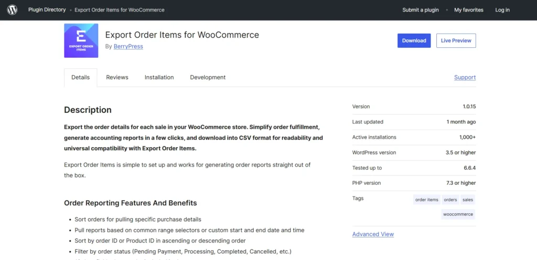Click the orders tag

[450, 200]
